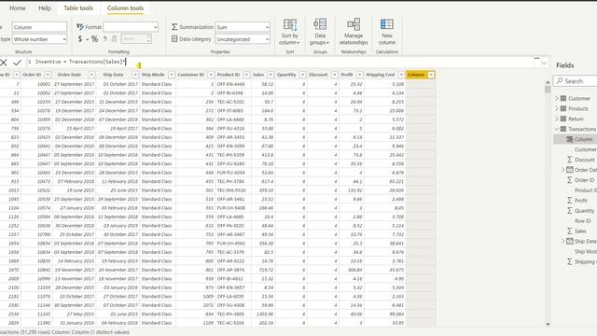Expand the Customer table in Fields
This screenshot has height=336, width=597.
(x=557, y=98)
